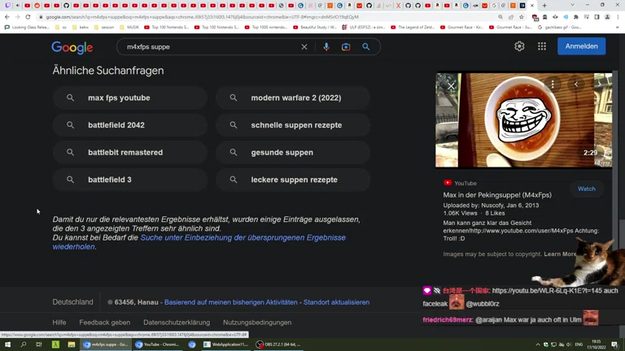Close the current browser tab
Viewport: 625px width, 351px height.
click(x=532, y=6)
